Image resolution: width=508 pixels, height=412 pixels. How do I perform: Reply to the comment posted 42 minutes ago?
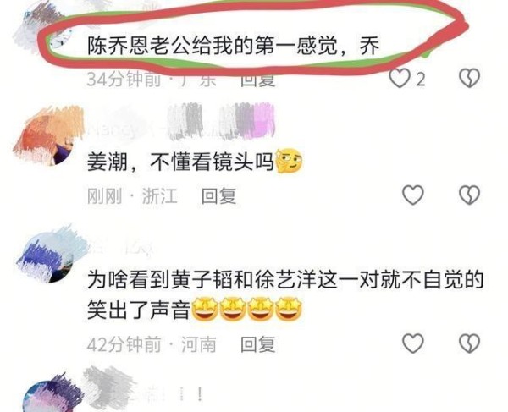[x=258, y=344]
